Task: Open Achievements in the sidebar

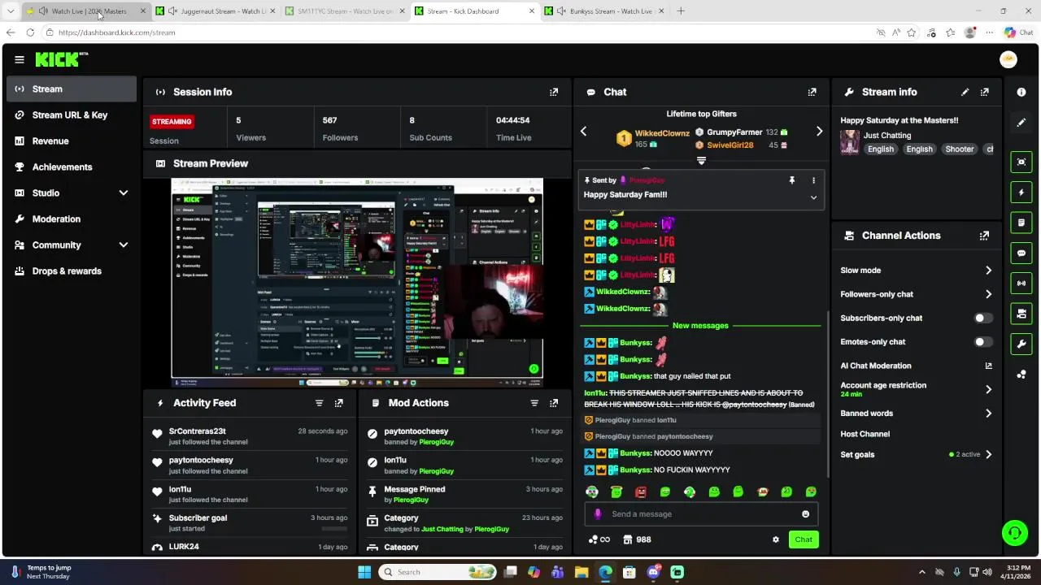Action: click(72, 167)
